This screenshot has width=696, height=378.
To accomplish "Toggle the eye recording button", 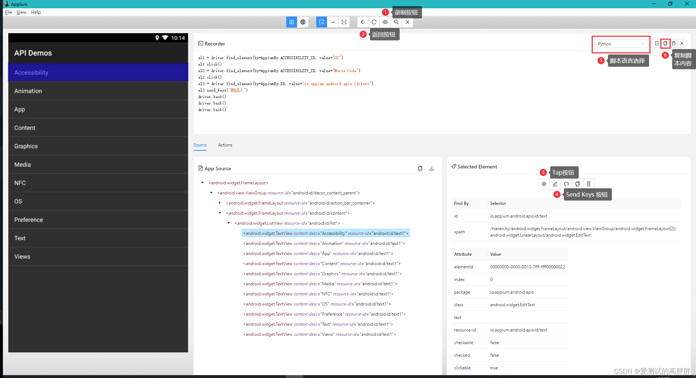I will [385, 22].
